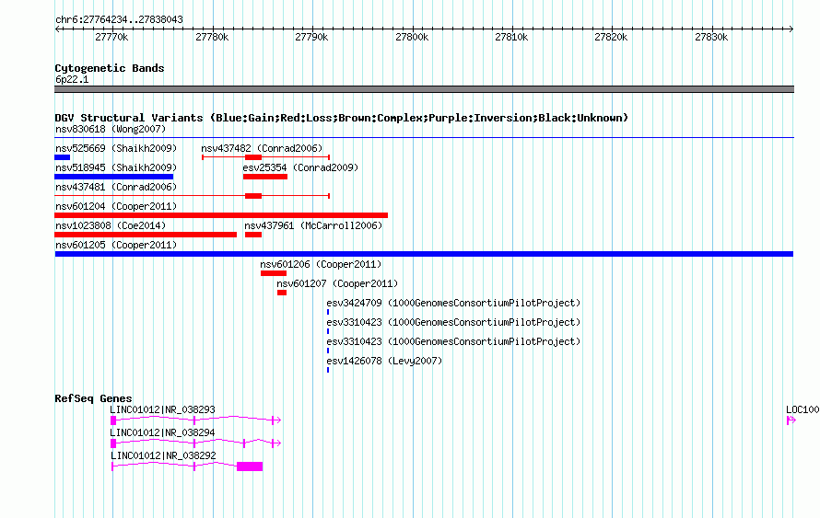820x518 pixels.
Task: Click the nsv437482 (Conrad2006) label
Action: click(x=262, y=148)
